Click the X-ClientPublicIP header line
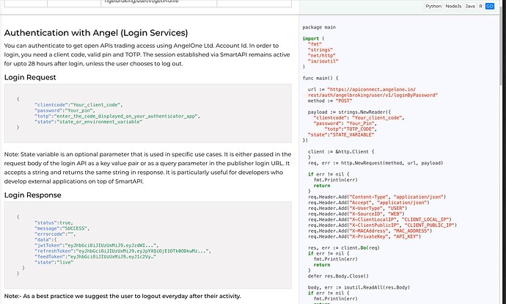Image resolution: width=506 pixels, height=304 pixels. (382, 225)
